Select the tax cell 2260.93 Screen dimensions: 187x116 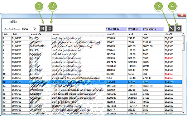coord(135,98)
